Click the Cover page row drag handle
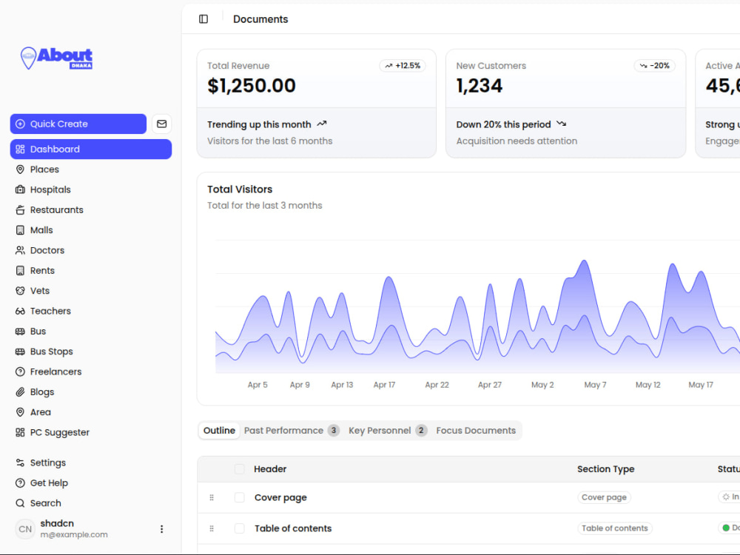The height and width of the screenshot is (555, 740). click(x=212, y=497)
